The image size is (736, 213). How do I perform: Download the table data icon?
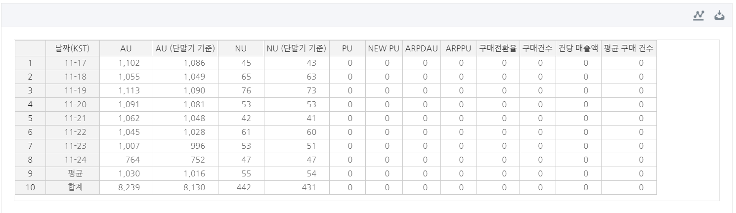coord(719,16)
